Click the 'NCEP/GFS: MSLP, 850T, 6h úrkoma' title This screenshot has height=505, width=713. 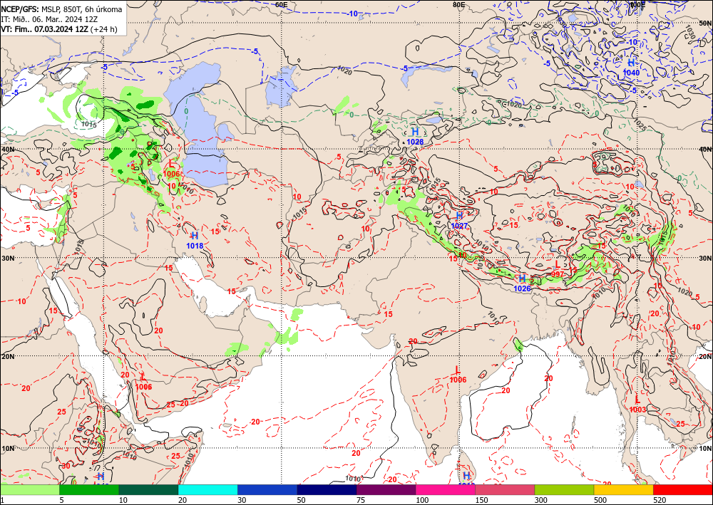pyautogui.click(x=61, y=9)
